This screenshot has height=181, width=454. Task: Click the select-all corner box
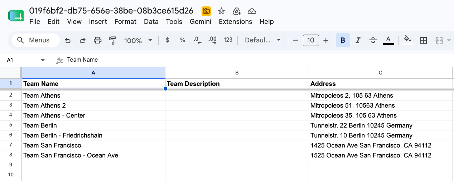(11, 73)
